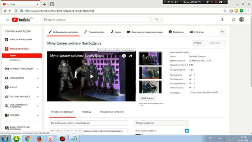Click the Свой значок button
Screen dimensions: 252x142
point(147,98)
